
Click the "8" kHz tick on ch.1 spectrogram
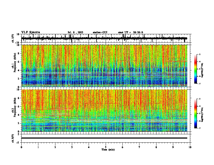(x=19, y=53)
